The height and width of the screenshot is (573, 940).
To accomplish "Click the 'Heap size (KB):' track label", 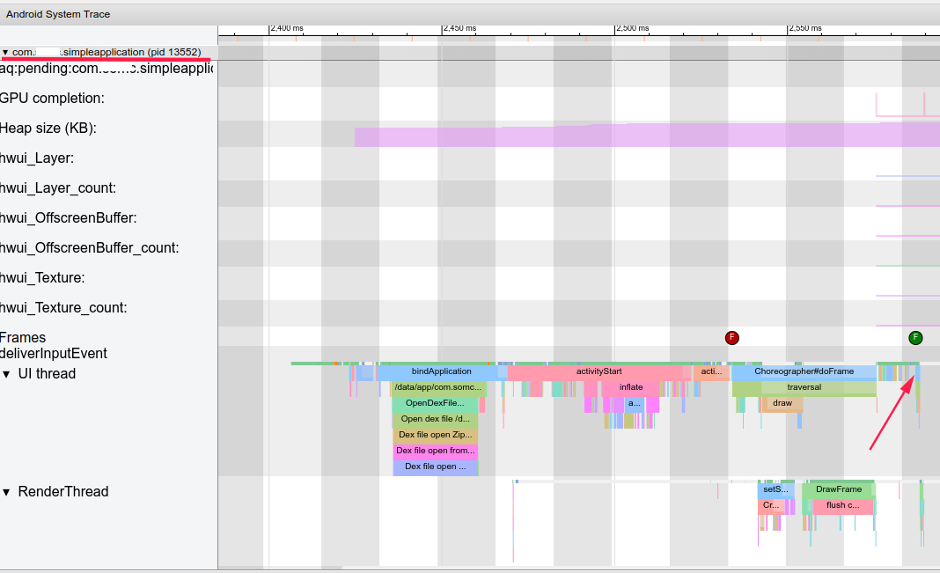I will [x=48, y=129].
